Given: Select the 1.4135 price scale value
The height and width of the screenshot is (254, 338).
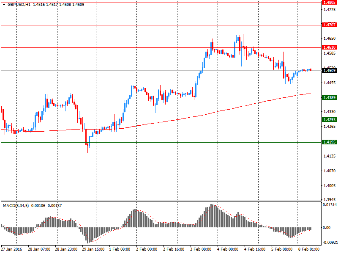Looking at the screenshot, I should click(x=330, y=156).
